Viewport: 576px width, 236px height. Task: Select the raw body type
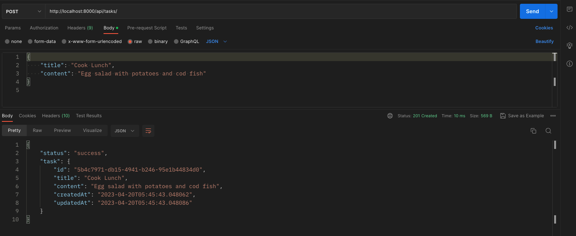coord(135,41)
